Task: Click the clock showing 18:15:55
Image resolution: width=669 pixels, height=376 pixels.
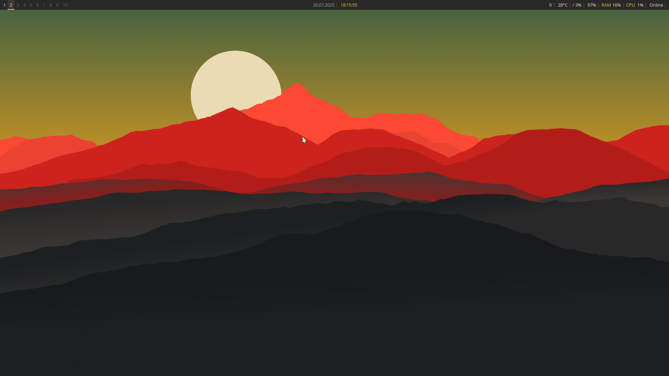Action: (349, 5)
